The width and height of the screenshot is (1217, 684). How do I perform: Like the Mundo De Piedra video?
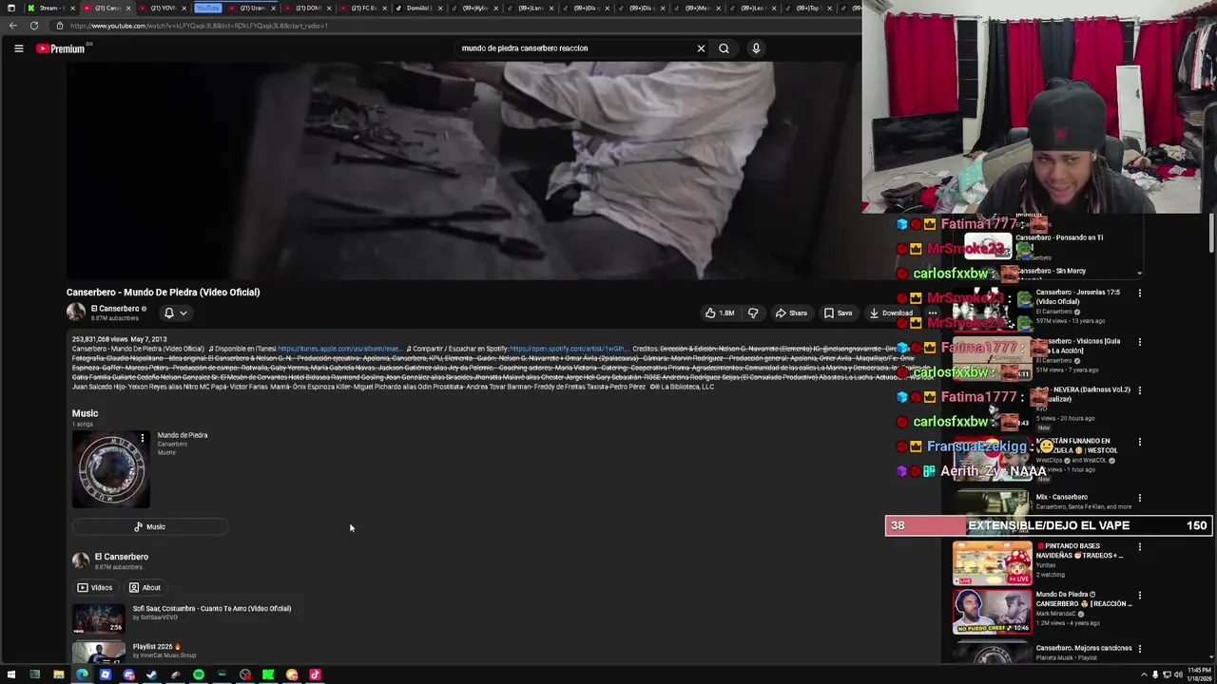720,313
